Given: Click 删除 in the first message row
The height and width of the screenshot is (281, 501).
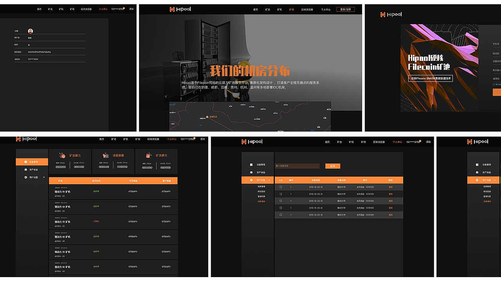Looking at the screenshot, I should pos(391,187).
